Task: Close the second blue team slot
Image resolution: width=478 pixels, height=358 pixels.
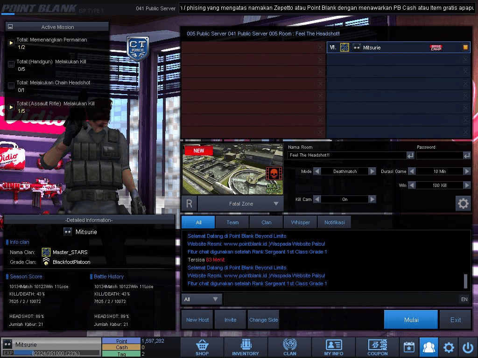Action: pos(465,59)
